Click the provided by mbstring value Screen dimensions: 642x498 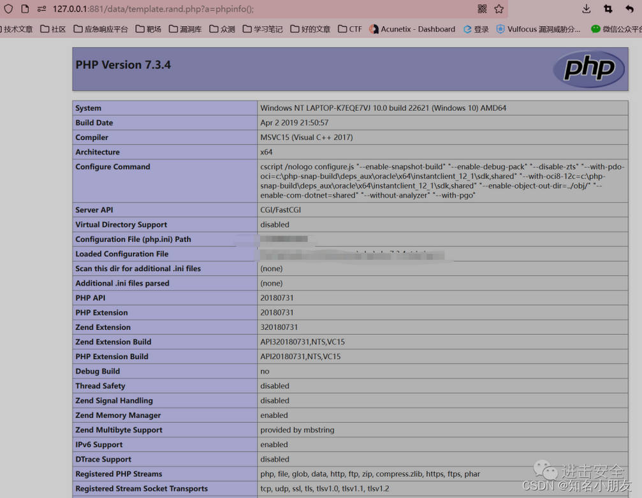[297, 430]
